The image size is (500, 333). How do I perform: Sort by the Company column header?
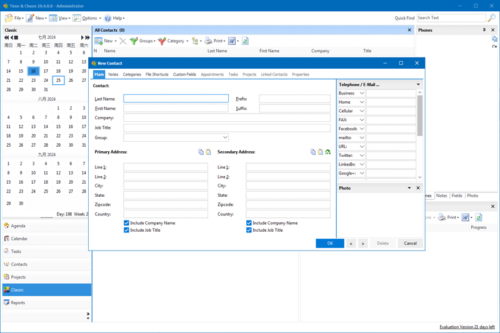[x=320, y=51]
